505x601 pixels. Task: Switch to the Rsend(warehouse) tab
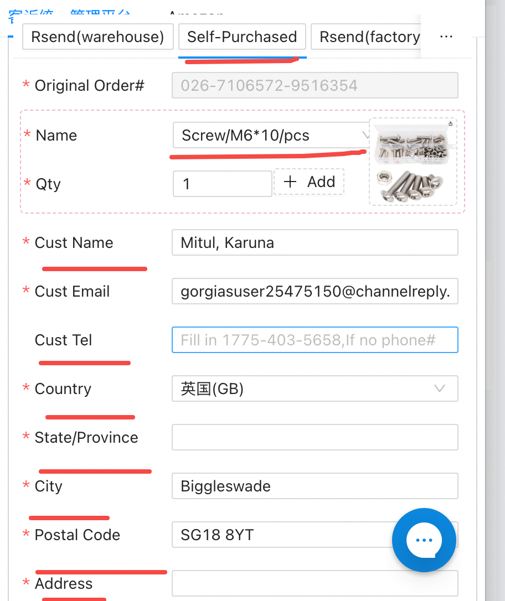tap(98, 37)
